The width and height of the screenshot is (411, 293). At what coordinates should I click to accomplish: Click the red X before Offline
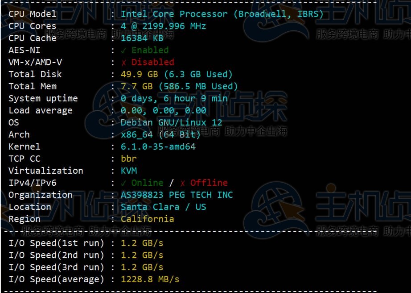[182, 183]
